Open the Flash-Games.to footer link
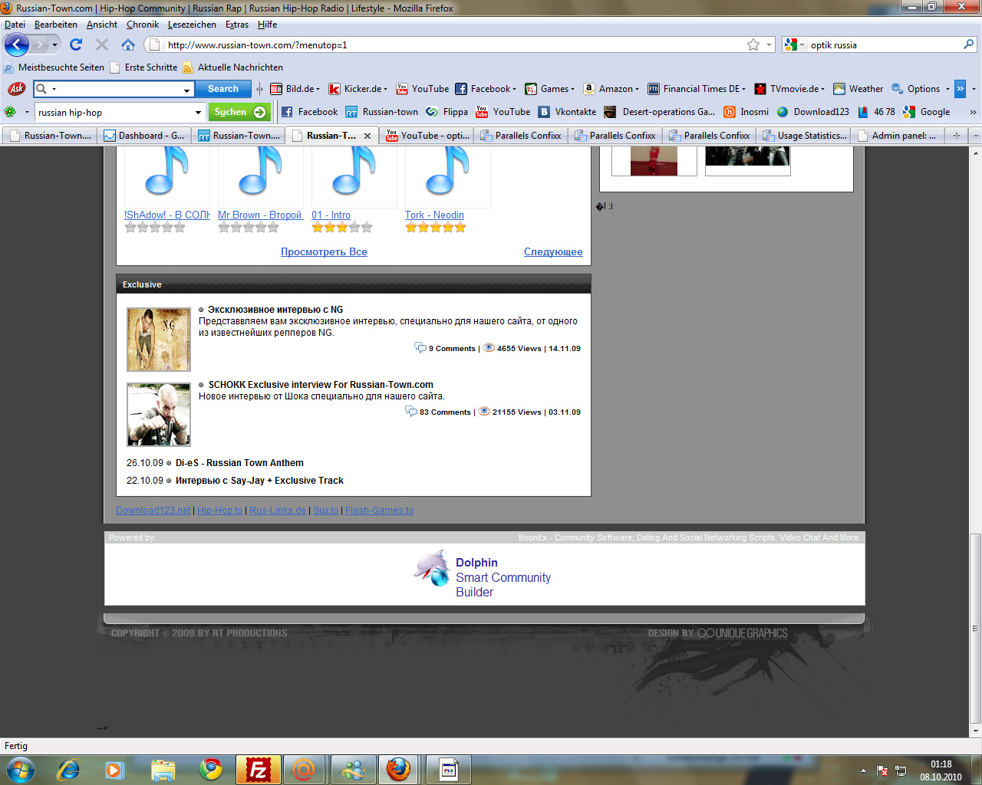 click(379, 511)
